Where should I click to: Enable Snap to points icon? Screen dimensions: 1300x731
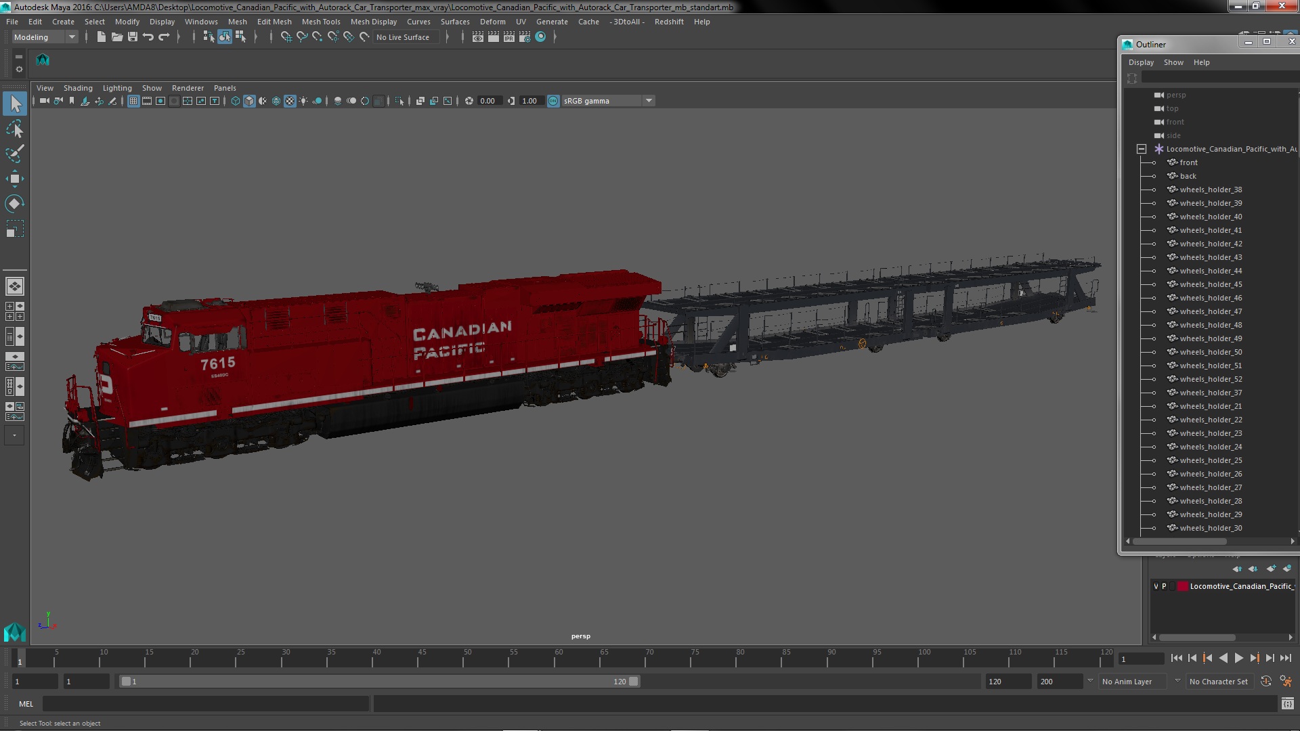(317, 37)
